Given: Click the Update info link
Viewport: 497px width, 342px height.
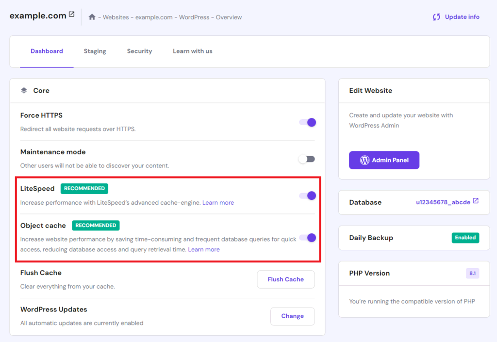Looking at the screenshot, I should pyautogui.click(x=462, y=17).
